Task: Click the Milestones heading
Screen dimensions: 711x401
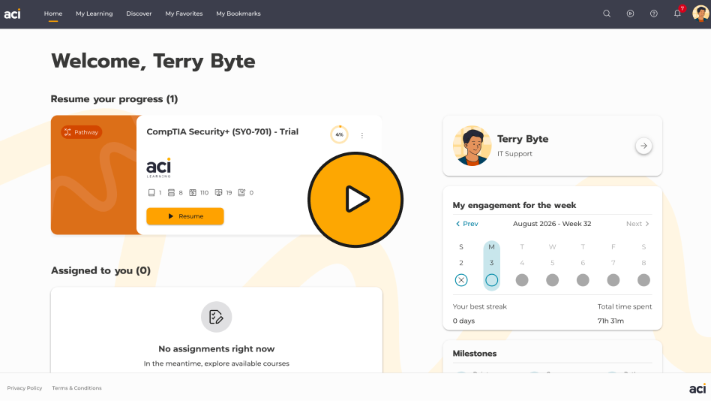Action: point(474,354)
